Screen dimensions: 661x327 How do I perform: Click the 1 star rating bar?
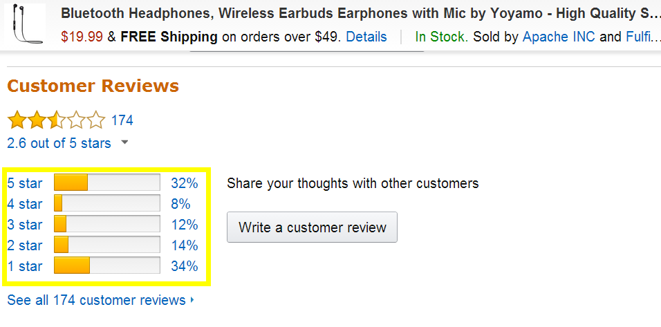tap(107, 266)
